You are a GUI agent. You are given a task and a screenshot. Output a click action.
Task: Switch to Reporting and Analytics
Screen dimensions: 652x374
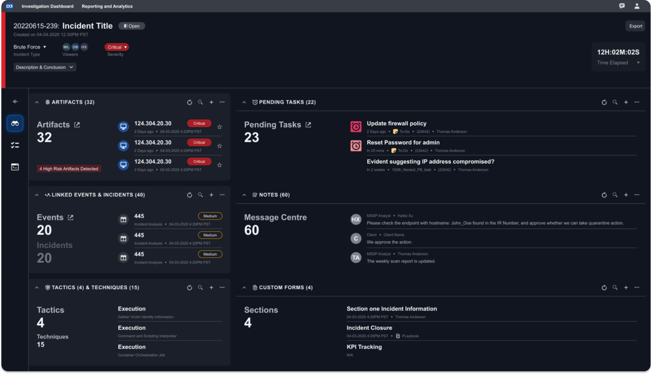107,6
